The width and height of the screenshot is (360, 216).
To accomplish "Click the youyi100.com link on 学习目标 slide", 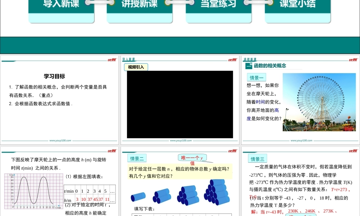I will coord(60,141).
